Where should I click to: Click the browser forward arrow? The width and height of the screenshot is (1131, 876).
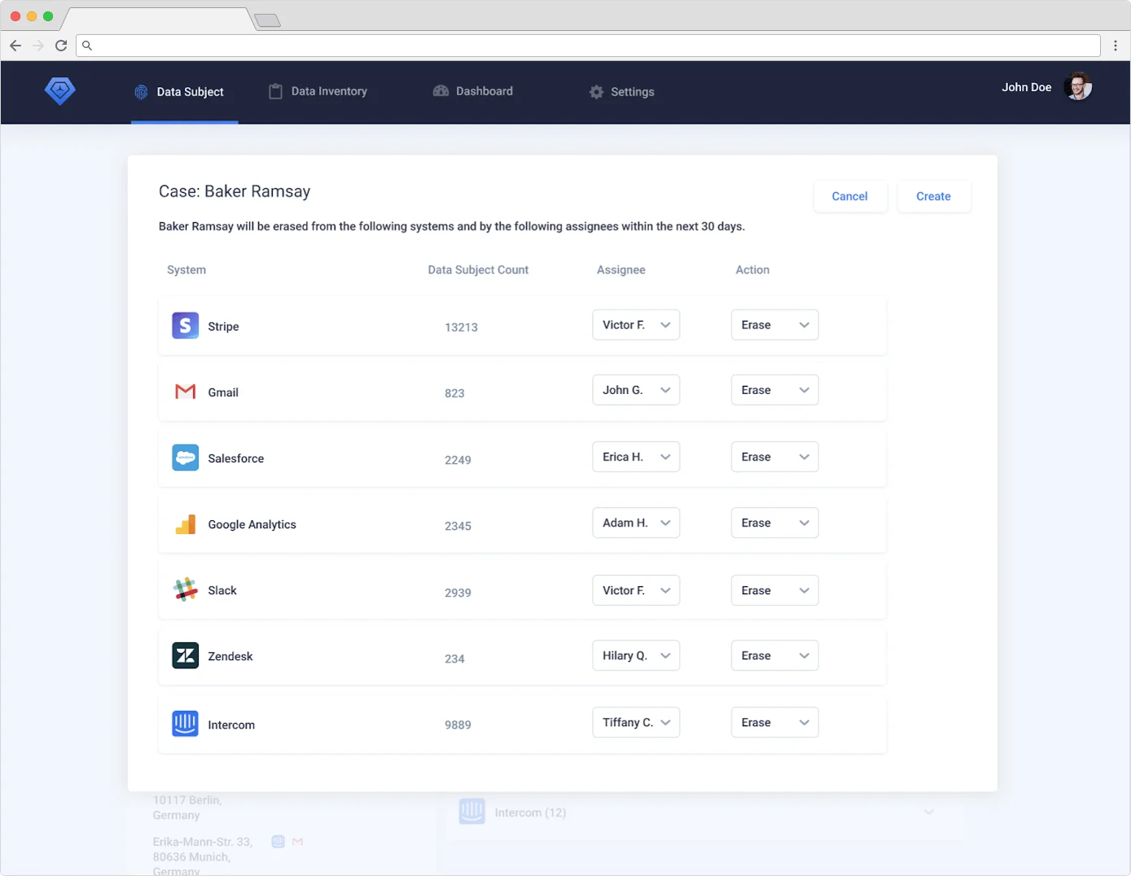[38, 46]
